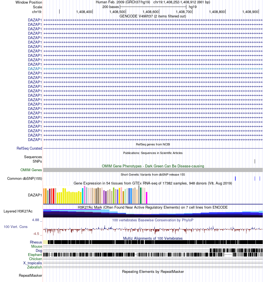Screen dimensions: 263x282
Task: Click the magenta last bar in GTEx chart
Action: pos(146,198)
